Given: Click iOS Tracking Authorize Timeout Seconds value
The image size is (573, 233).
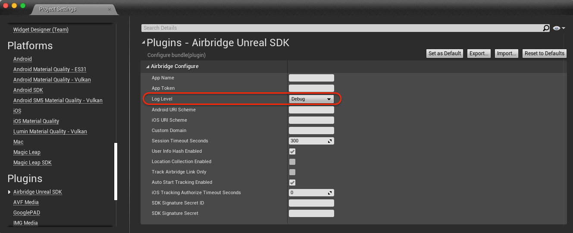Looking at the screenshot, I should (x=311, y=193).
